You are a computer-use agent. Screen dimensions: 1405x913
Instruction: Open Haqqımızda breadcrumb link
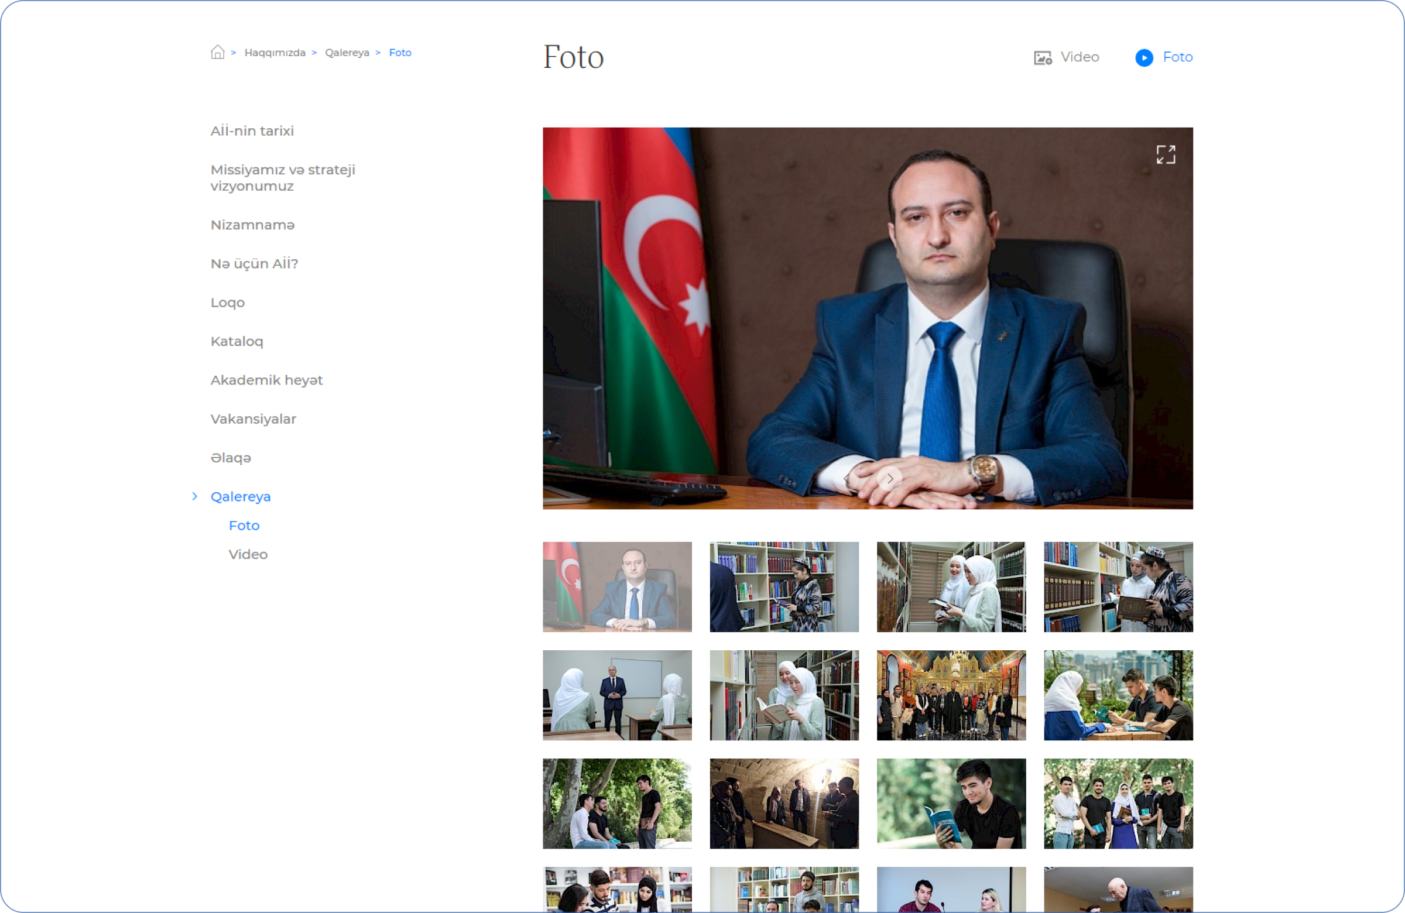click(275, 53)
